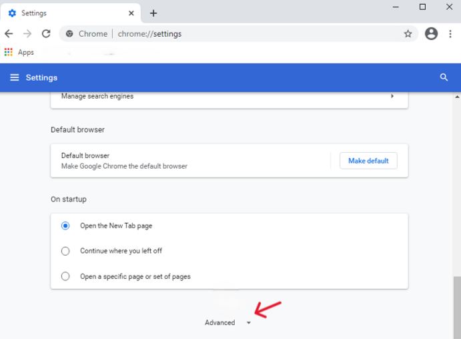
Task: Close the Chrome window
Action: tap(449, 7)
